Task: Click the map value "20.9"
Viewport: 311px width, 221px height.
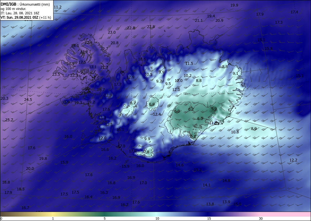Action: click(219, 21)
